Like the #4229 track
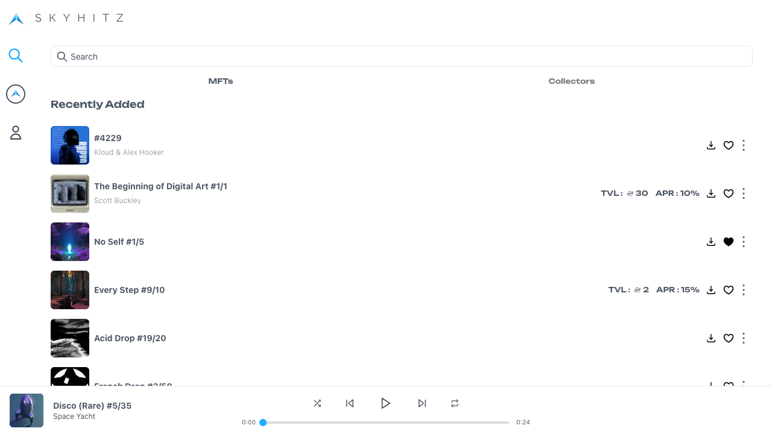Viewport: 772px width, 434px height. tap(729, 145)
